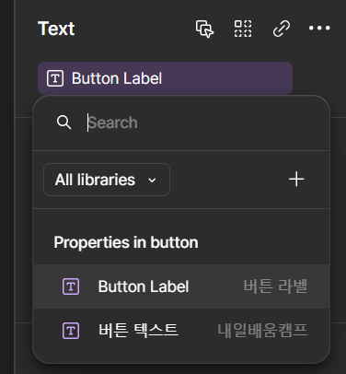Screen dimensions: 346x374
Task: Open the three-dots more options menu
Action: pos(319,29)
